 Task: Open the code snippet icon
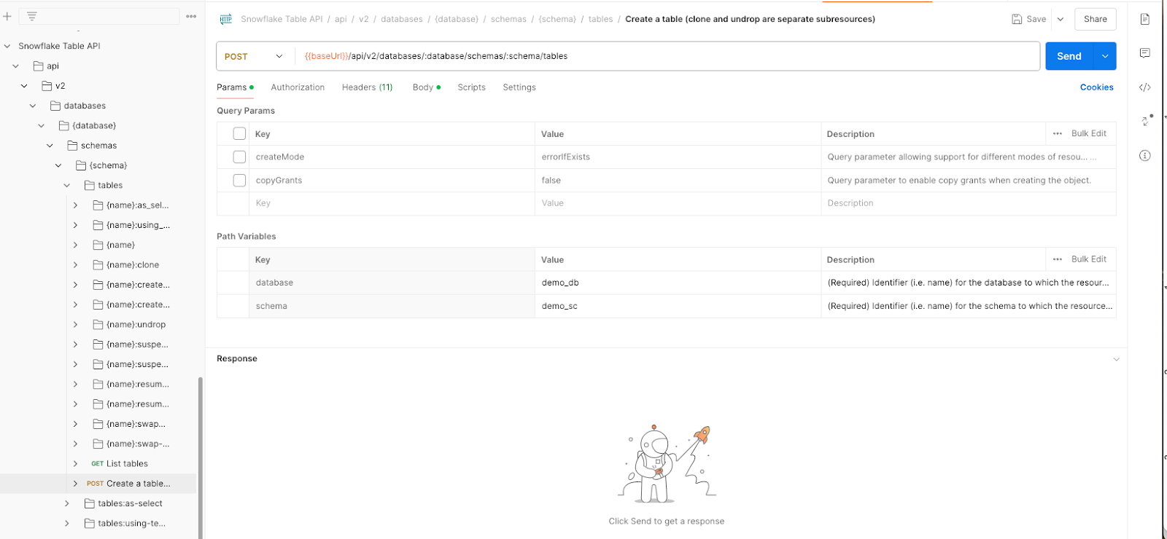1145,87
